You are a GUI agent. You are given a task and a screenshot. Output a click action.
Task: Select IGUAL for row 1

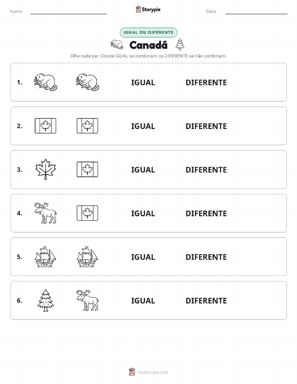coord(143,82)
